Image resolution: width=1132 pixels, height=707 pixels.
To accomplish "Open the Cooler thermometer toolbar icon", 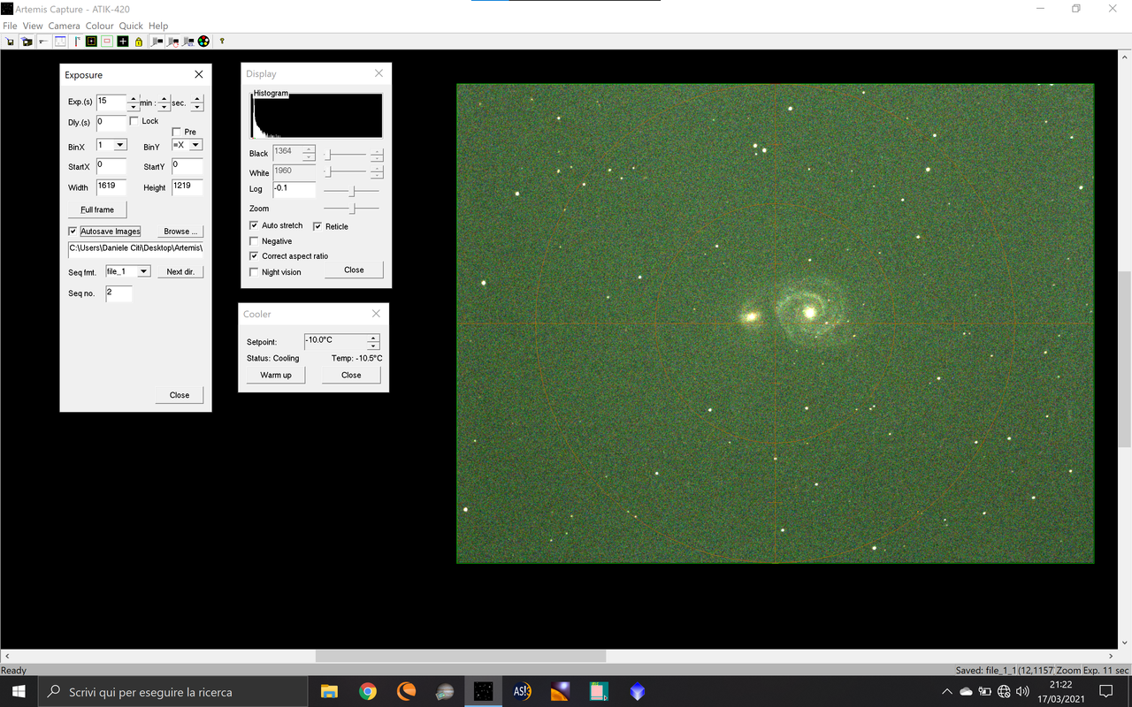I will [x=76, y=41].
